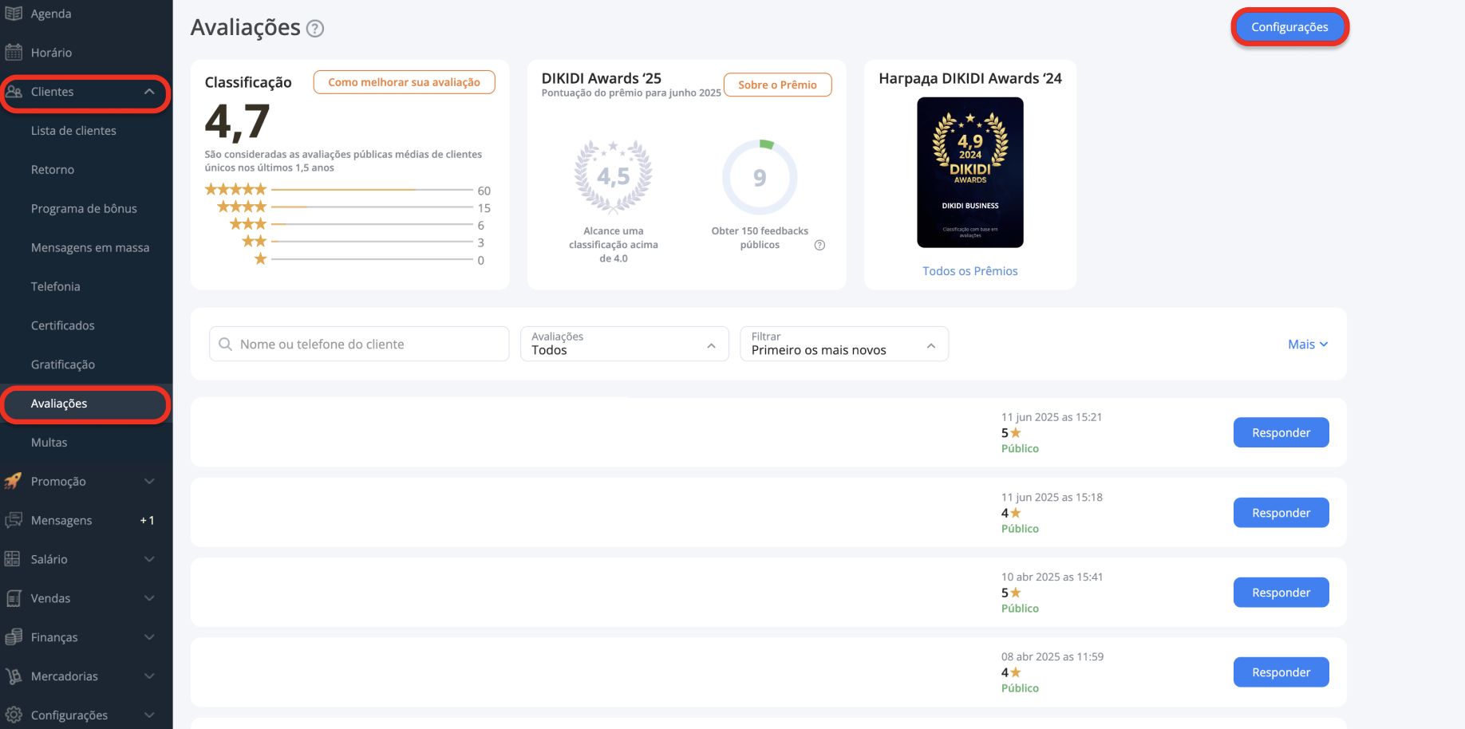Expand the Finanças chevron
Screen dimensions: 1465x729
149,637
